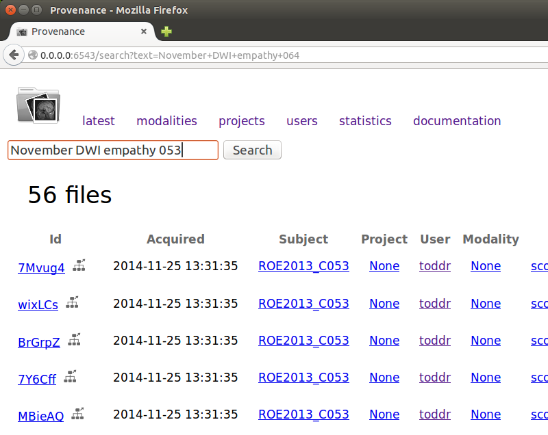Click acquired date in 7Y6Cff row
The width and height of the screenshot is (548, 435).
175,378
